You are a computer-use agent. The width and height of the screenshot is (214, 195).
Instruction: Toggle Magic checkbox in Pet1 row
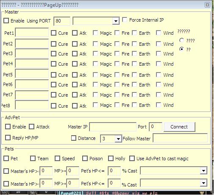[95, 33]
